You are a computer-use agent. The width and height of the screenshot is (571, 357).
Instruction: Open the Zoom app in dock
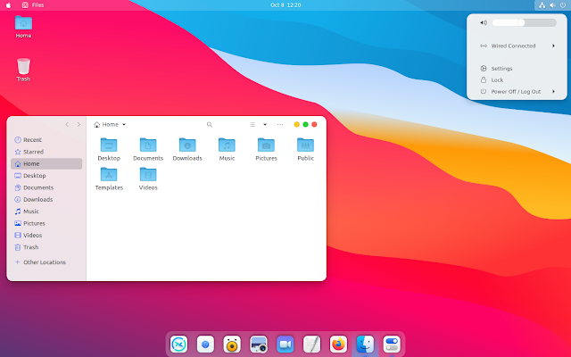pos(285,344)
